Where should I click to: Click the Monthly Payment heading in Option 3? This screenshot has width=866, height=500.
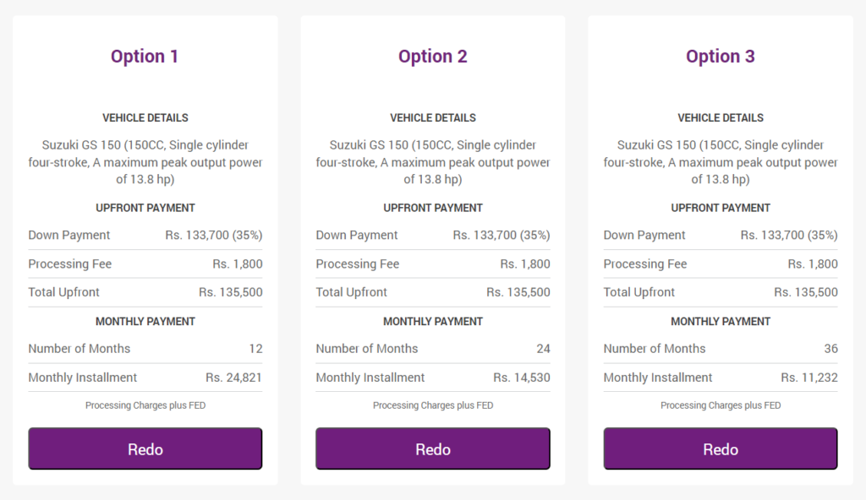pyautogui.click(x=721, y=321)
